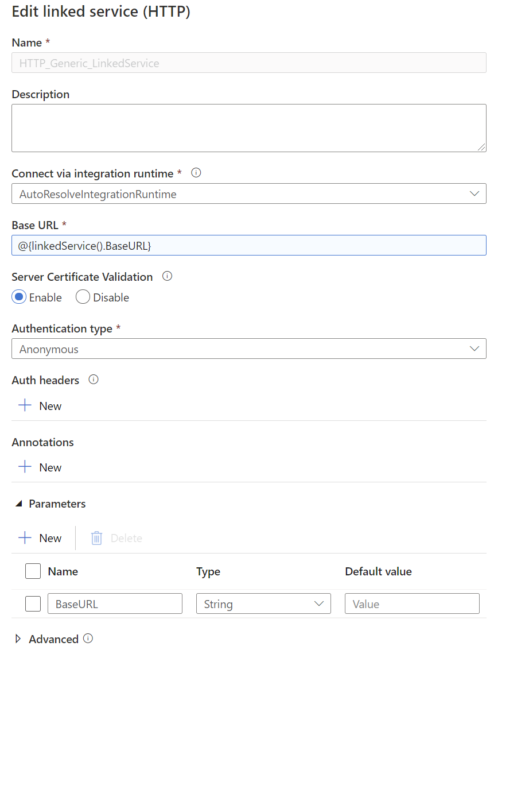
Task: Click plus icon to add new parameter
Action: point(25,538)
